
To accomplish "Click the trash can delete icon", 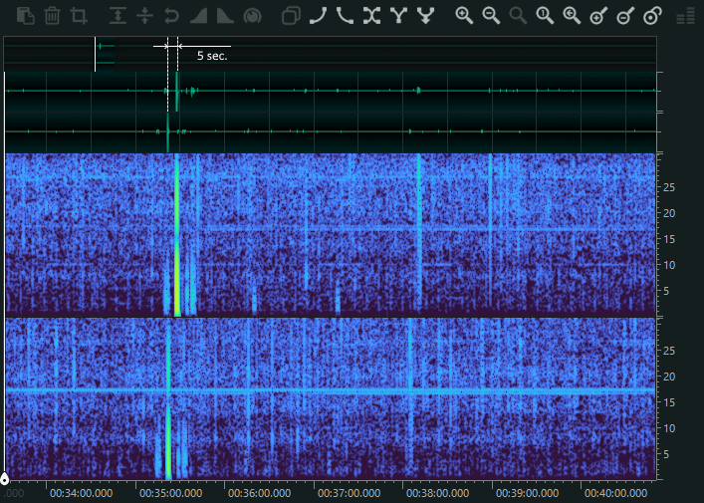I will pyautogui.click(x=53, y=16).
